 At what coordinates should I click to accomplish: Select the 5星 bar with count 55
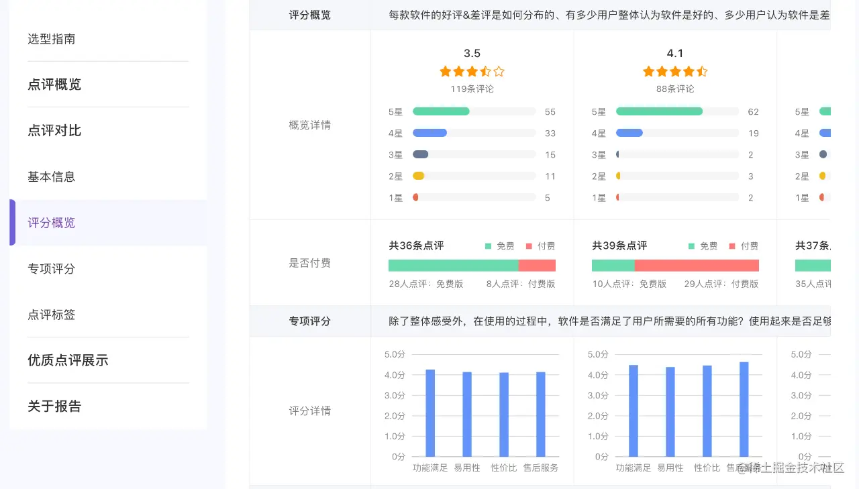474,111
